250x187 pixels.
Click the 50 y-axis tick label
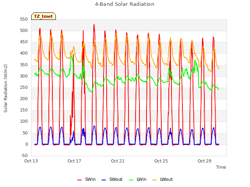point(25,133)
